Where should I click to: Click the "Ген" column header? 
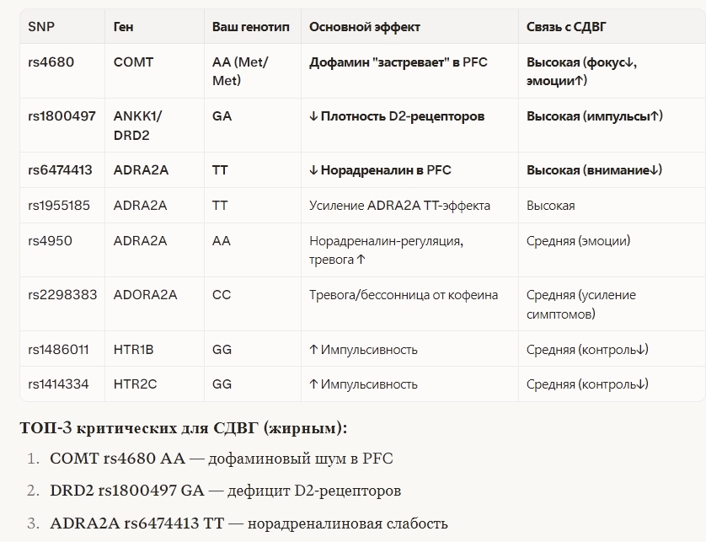click(123, 27)
